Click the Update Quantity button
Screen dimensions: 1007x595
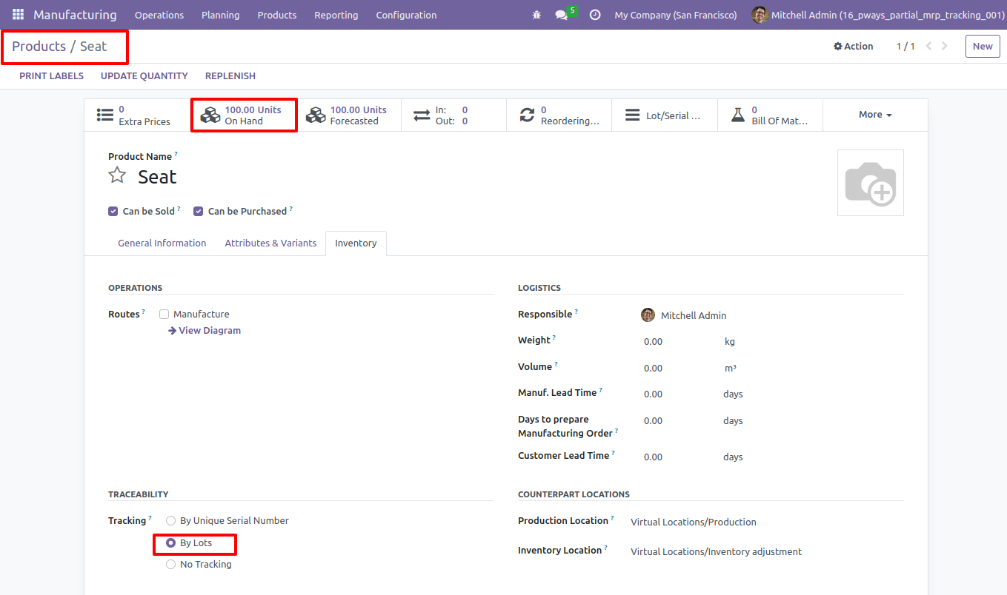pos(144,75)
